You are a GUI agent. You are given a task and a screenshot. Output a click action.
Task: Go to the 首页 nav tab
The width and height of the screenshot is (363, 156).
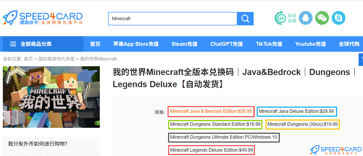click(x=95, y=44)
